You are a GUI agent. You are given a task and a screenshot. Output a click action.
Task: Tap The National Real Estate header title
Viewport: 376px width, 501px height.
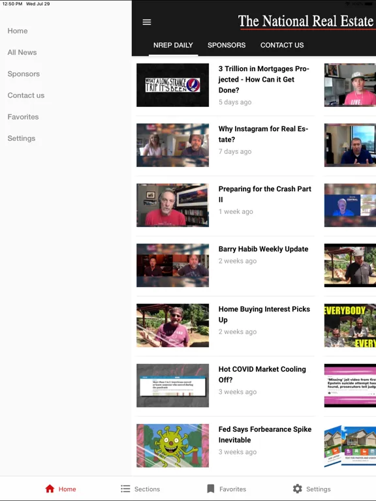[x=306, y=22]
